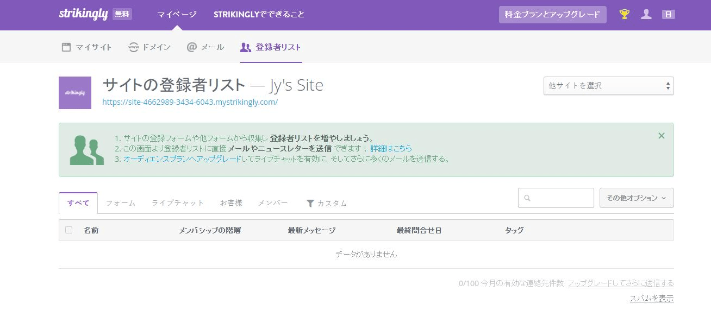The image size is (711, 329).
Task: Open the mystrikingly.com site URL link
Action: point(190,102)
